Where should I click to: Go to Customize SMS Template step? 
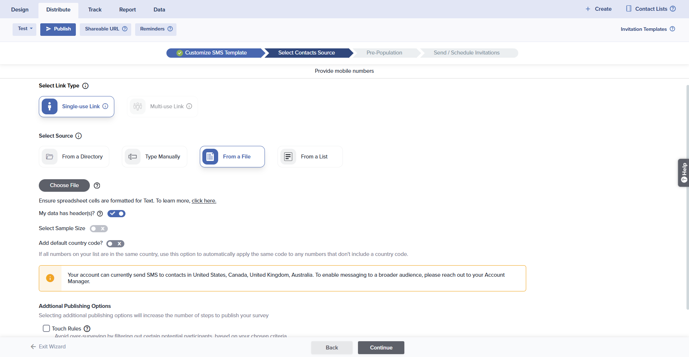216,53
